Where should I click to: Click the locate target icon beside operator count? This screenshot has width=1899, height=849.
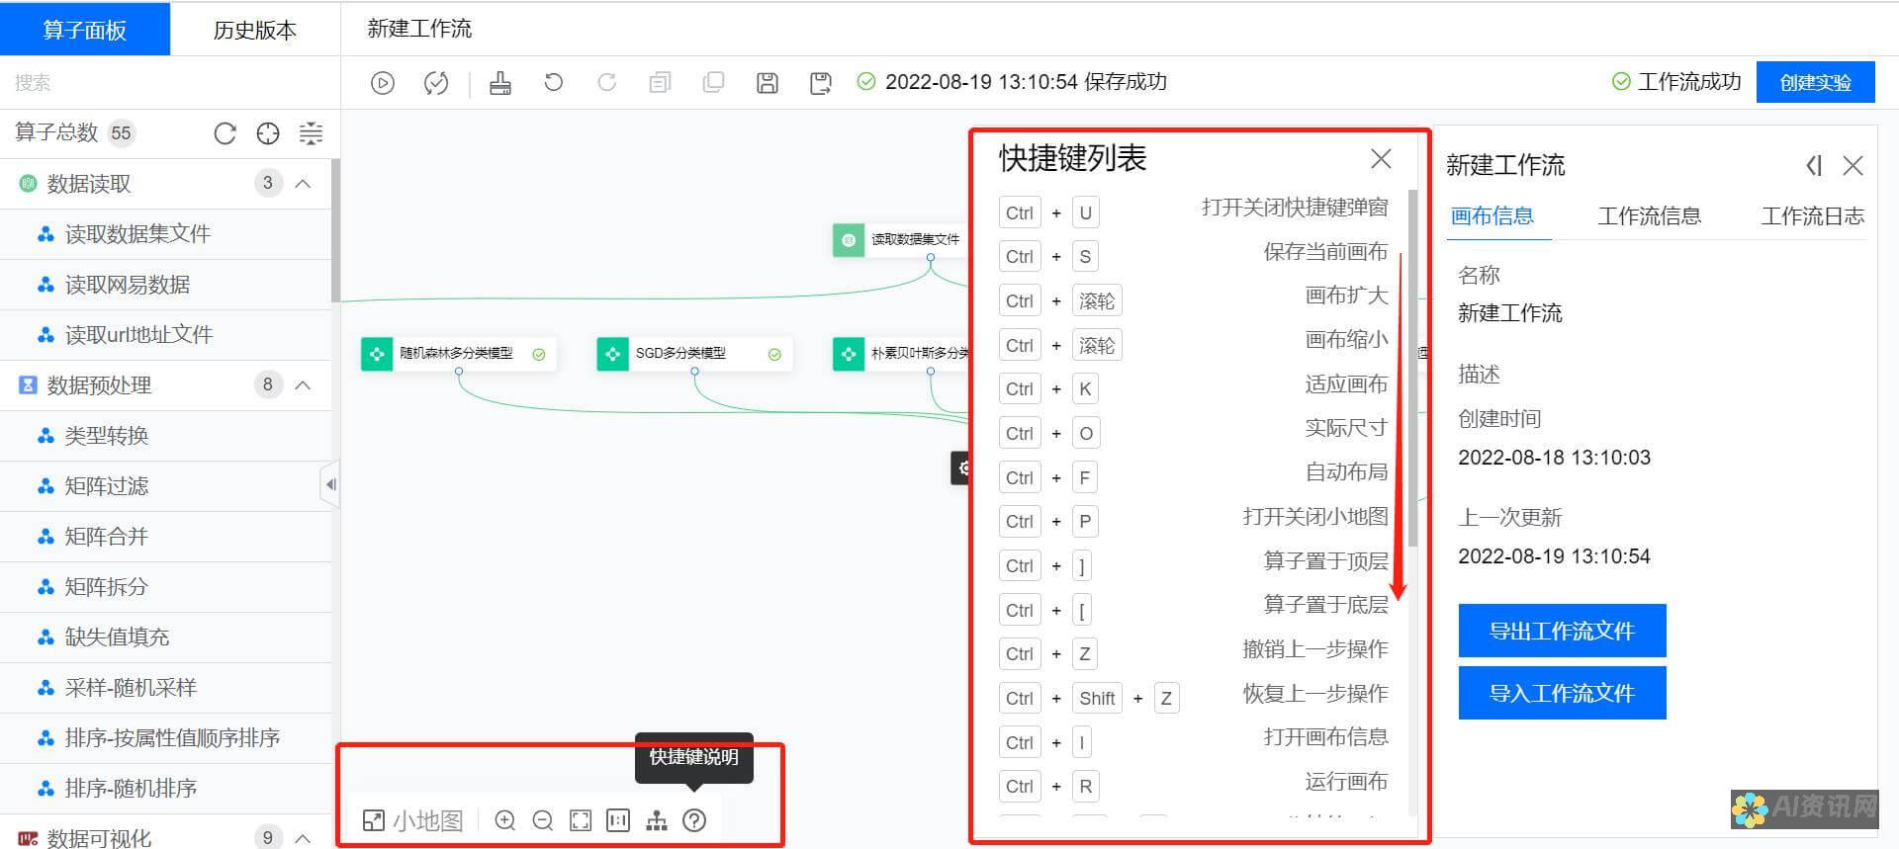[268, 133]
